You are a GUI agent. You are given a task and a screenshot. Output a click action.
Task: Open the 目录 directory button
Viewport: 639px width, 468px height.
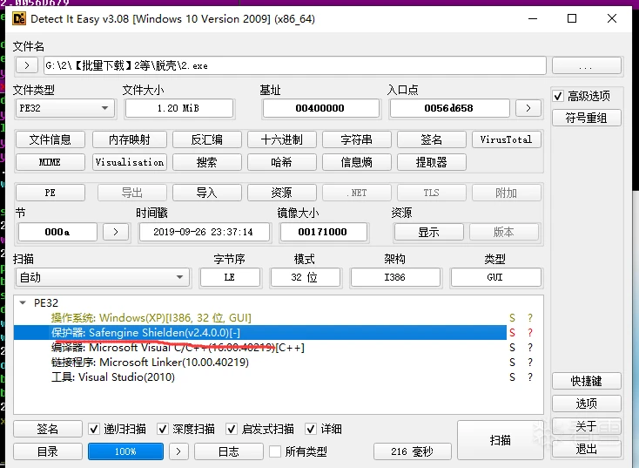48,451
